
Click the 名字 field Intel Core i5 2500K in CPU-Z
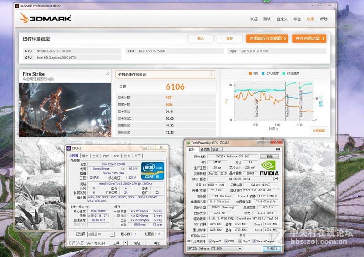click(x=113, y=164)
